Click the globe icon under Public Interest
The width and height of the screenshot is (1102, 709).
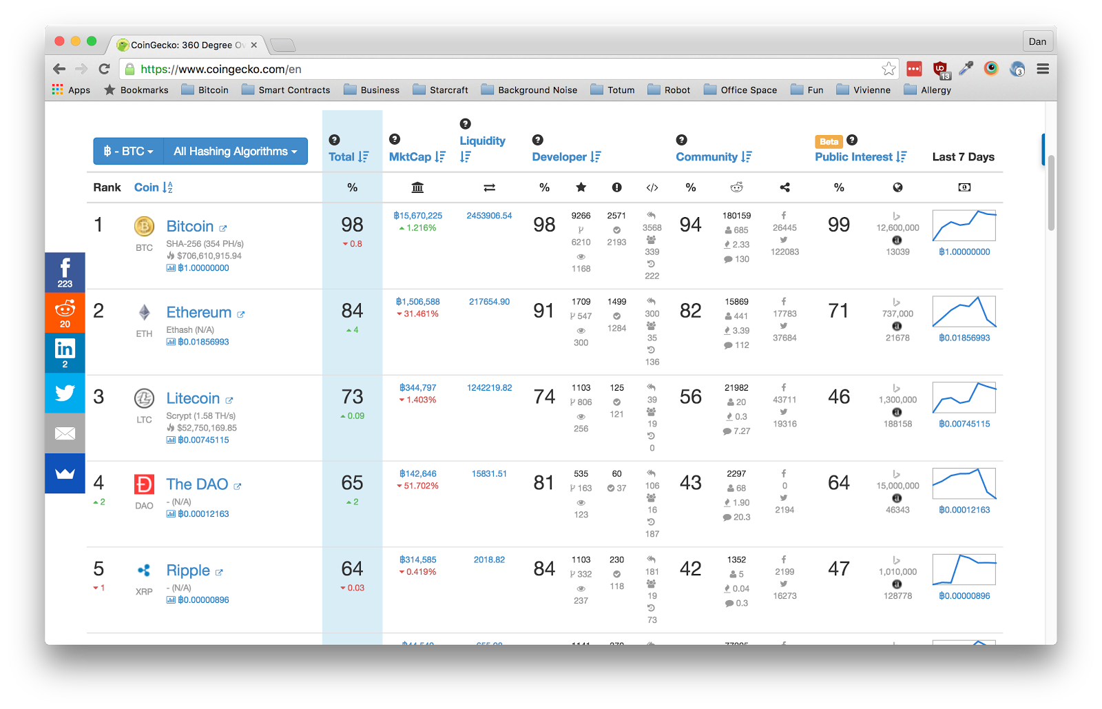(x=897, y=187)
